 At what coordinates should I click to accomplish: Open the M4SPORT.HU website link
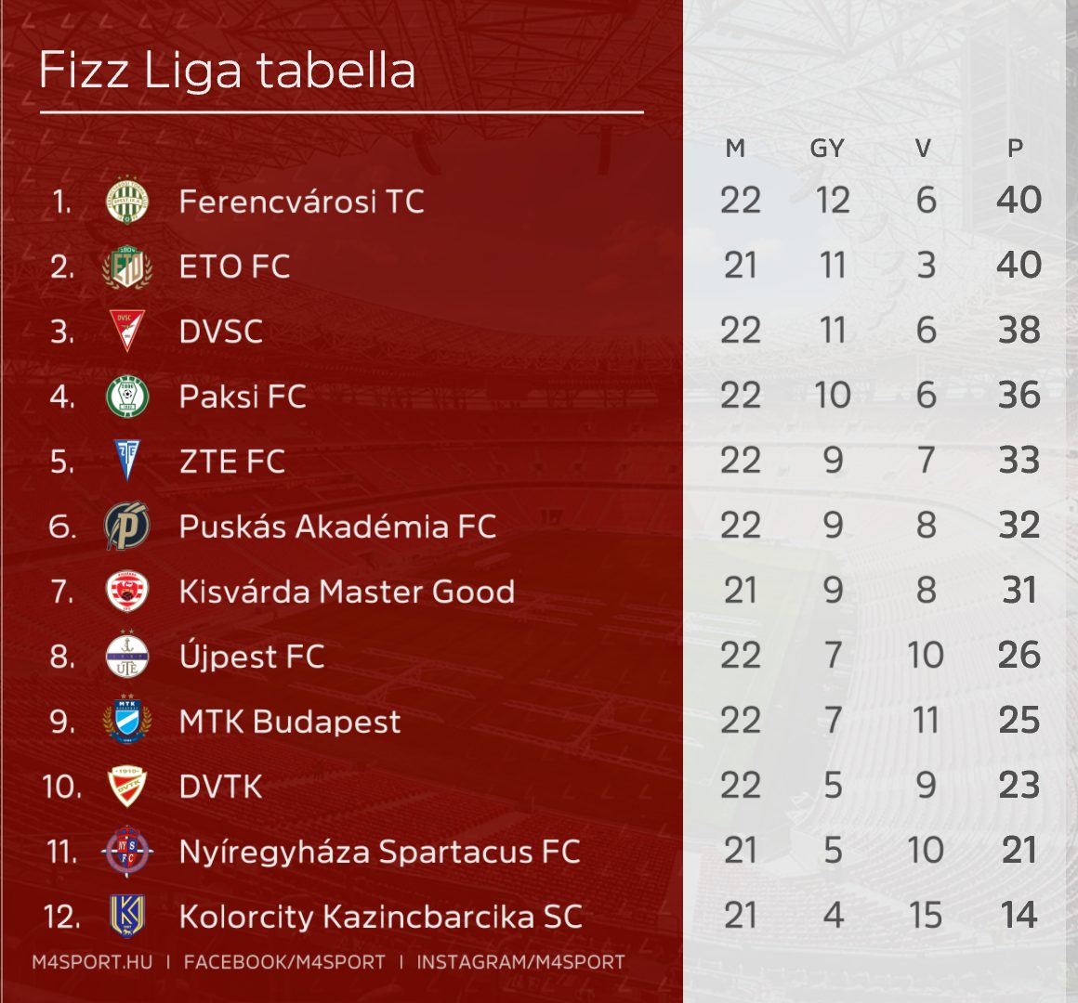click(92, 962)
